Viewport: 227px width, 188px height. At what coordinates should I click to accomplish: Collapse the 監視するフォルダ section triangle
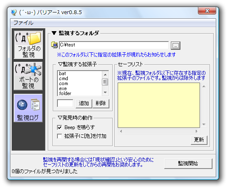click(x=54, y=33)
